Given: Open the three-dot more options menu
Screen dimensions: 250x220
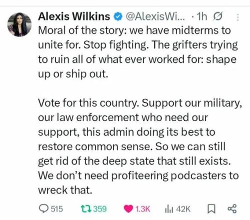Looking at the screenshot, I should click(x=238, y=17).
